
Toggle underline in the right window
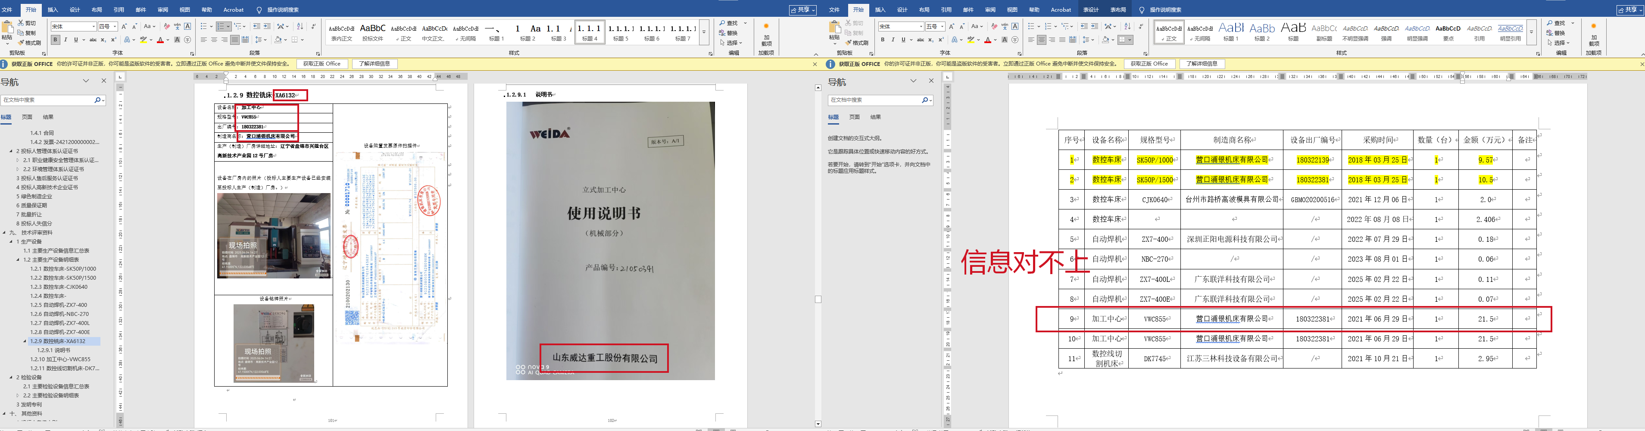pos(903,40)
